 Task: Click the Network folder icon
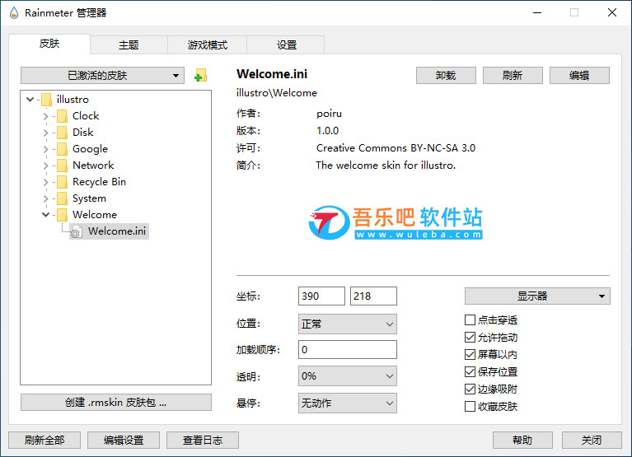click(x=62, y=166)
